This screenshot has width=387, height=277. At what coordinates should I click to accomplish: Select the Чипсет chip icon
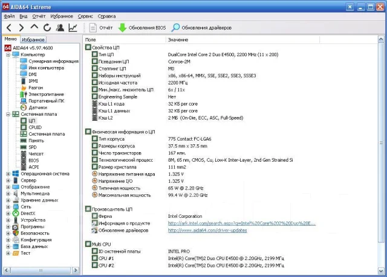(24, 154)
